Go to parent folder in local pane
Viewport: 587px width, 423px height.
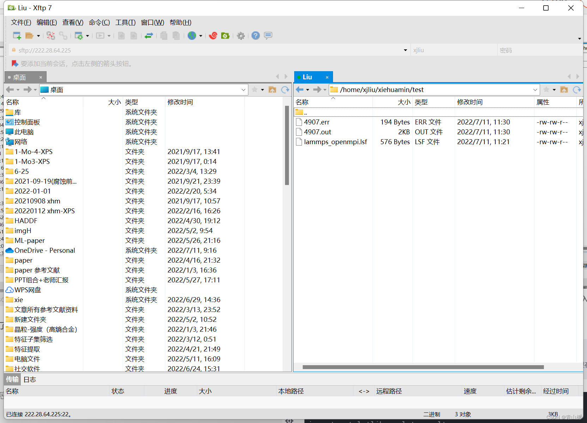(x=272, y=90)
